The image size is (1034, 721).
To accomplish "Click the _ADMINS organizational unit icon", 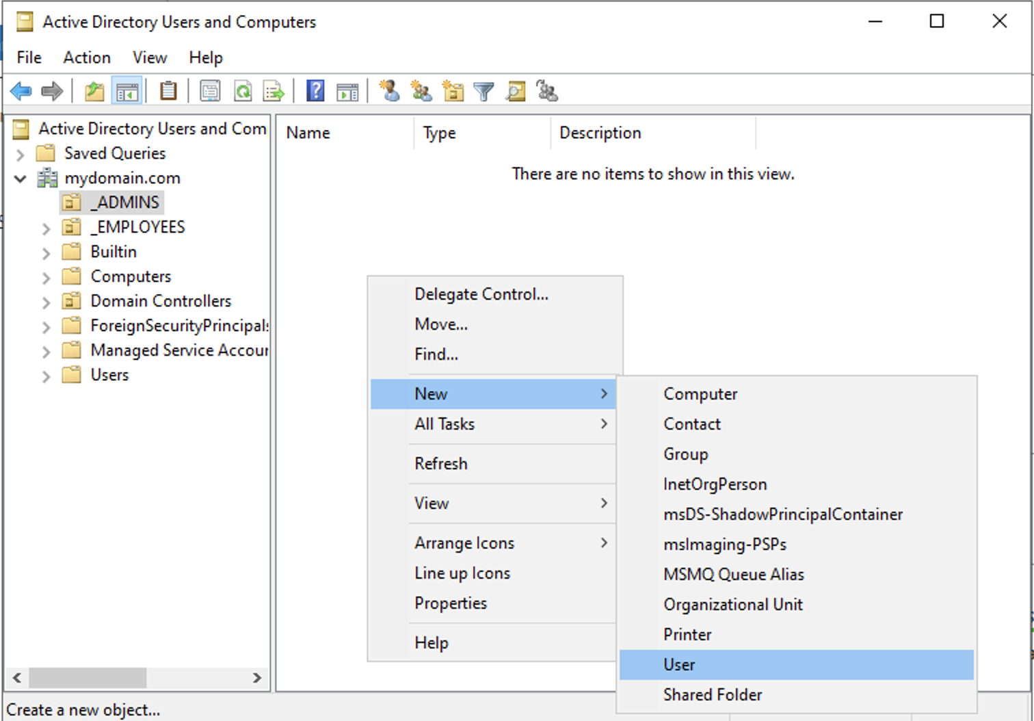I will pyautogui.click(x=72, y=202).
